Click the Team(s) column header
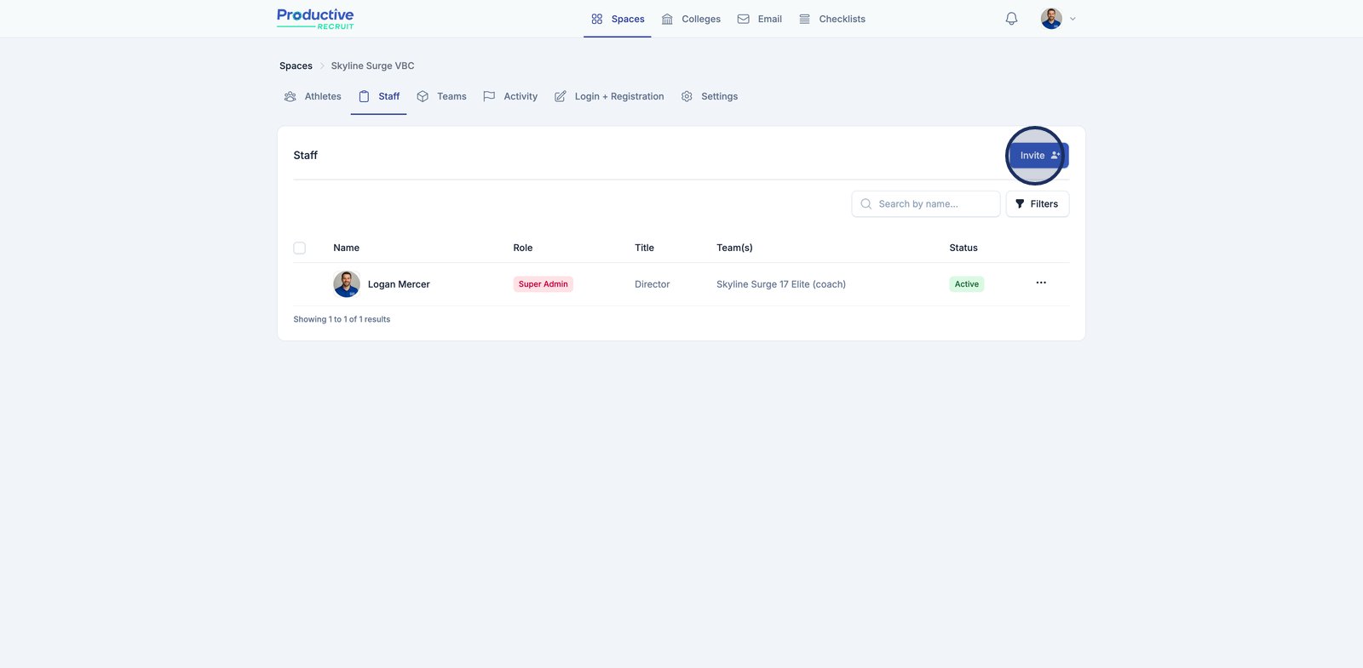The width and height of the screenshot is (1363, 668). click(734, 248)
